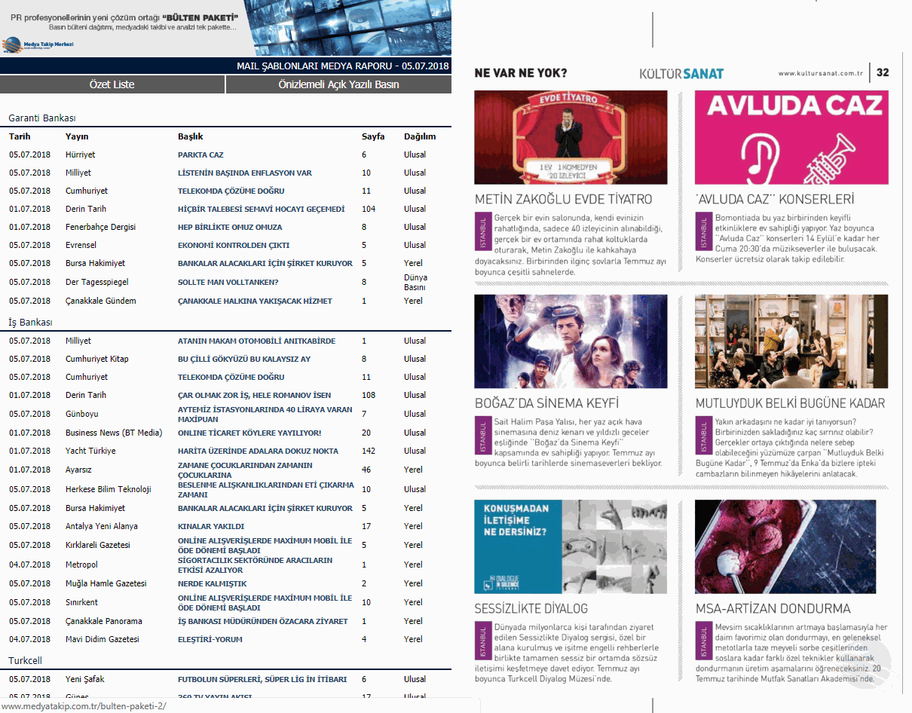The image size is (912, 713).
Task: Select the Der Tagesspiegel publication cell
Action: click(x=97, y=282)
